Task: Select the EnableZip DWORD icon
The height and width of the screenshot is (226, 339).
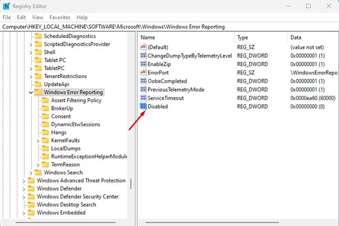Action: point(143,64)
